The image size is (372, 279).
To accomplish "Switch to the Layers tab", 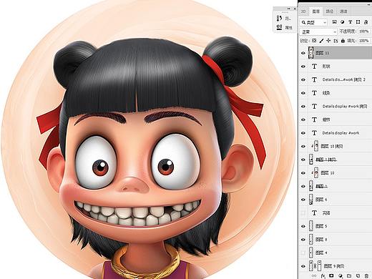I will point(316,11).
